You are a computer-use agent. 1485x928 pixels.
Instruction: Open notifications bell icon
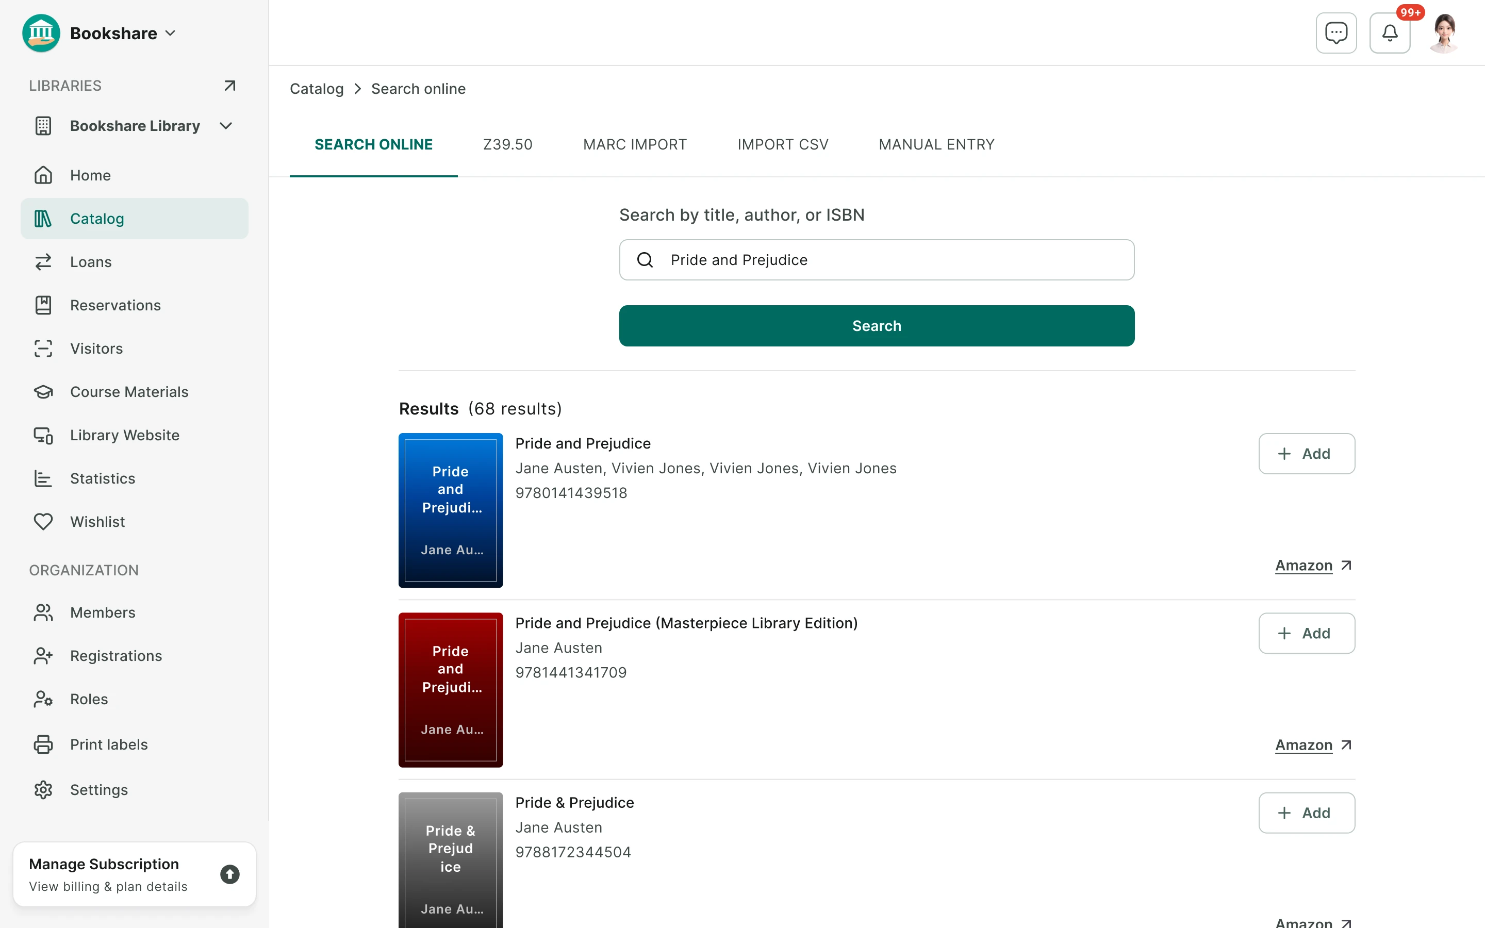tap(1389, 32)
